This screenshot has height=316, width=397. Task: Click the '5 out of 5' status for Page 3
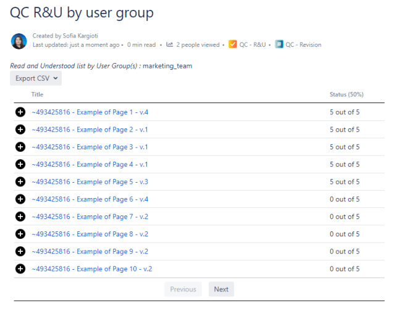pyautogui.click(x=345, y=147)
